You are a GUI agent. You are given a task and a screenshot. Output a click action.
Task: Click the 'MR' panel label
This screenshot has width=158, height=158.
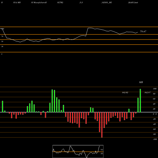tap(141, 82)
